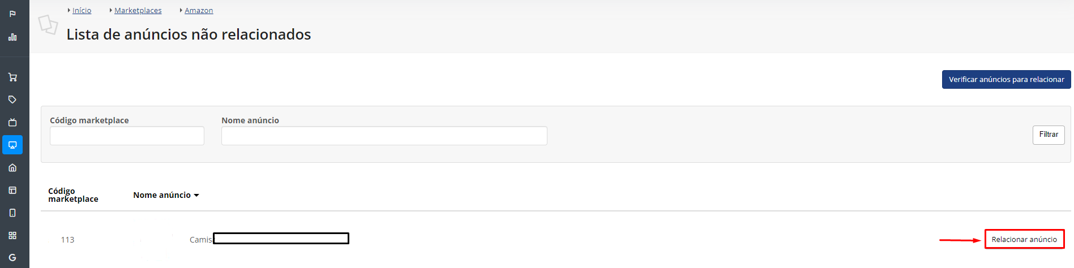The image size is (1074, 268).
Task: Click Verificar anúncios para relacionar button
Action: click(x=1006, y=79)
